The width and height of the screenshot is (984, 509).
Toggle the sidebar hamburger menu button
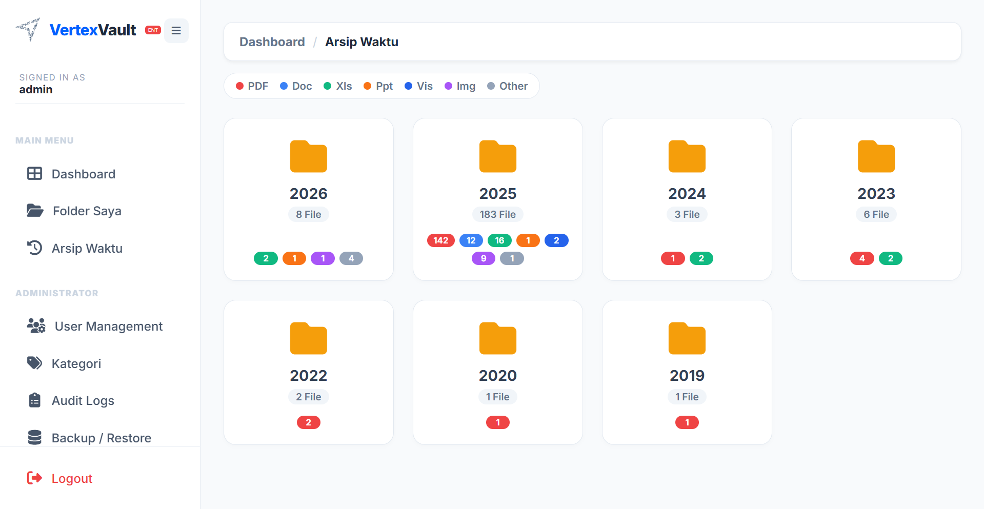tap(176, 31)
